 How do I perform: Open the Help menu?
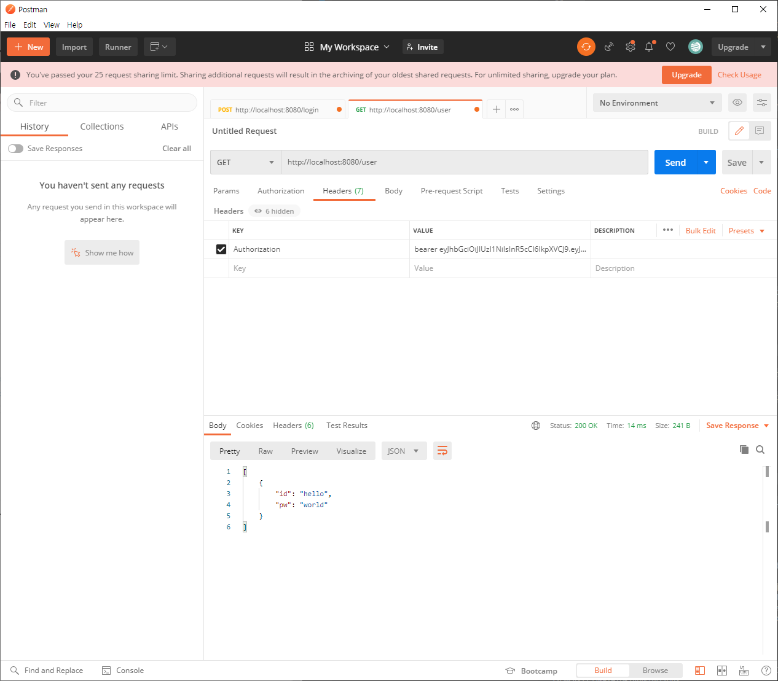[74, 25]
